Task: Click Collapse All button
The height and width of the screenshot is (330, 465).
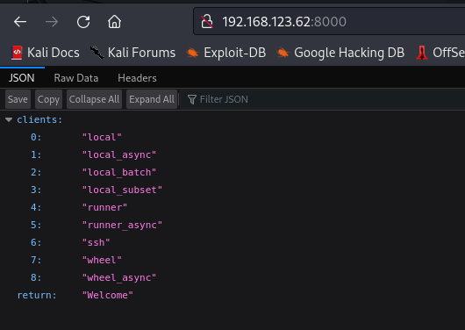Action: (94, 99)
